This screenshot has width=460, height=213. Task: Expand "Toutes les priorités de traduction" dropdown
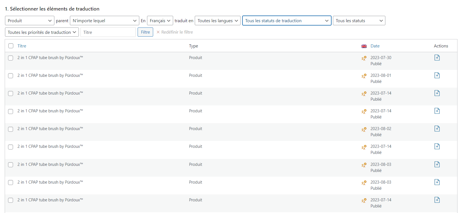[x=42, y=32]
